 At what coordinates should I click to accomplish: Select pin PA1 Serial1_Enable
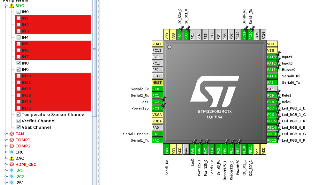(157, 134)
